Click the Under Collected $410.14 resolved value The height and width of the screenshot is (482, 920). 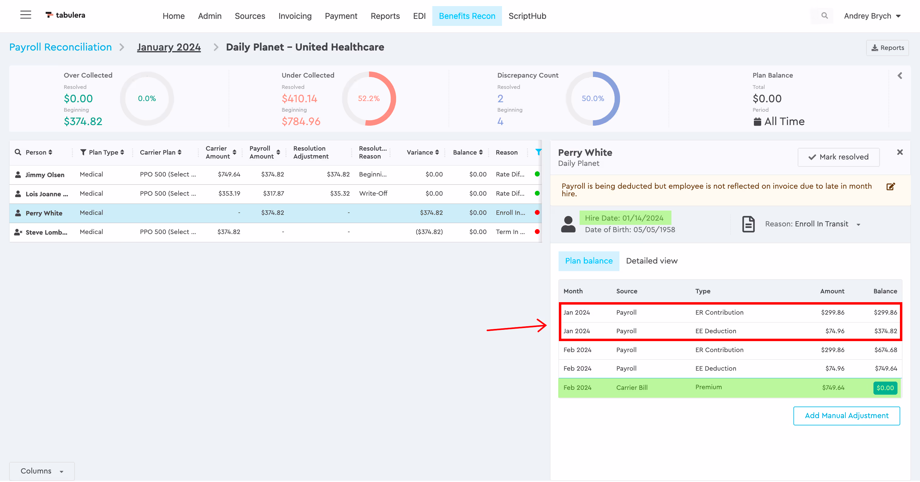tap(299, 99)
